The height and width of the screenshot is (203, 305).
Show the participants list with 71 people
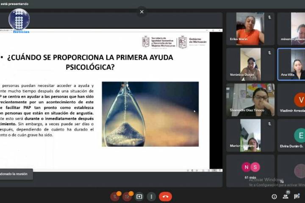coord(286,196)
